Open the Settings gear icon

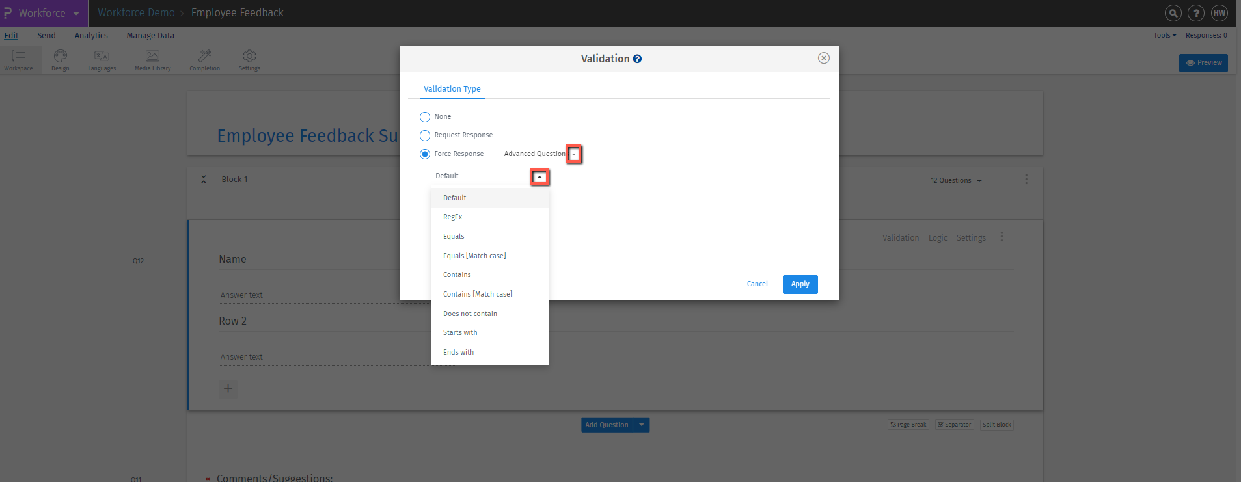pos(249,60)
